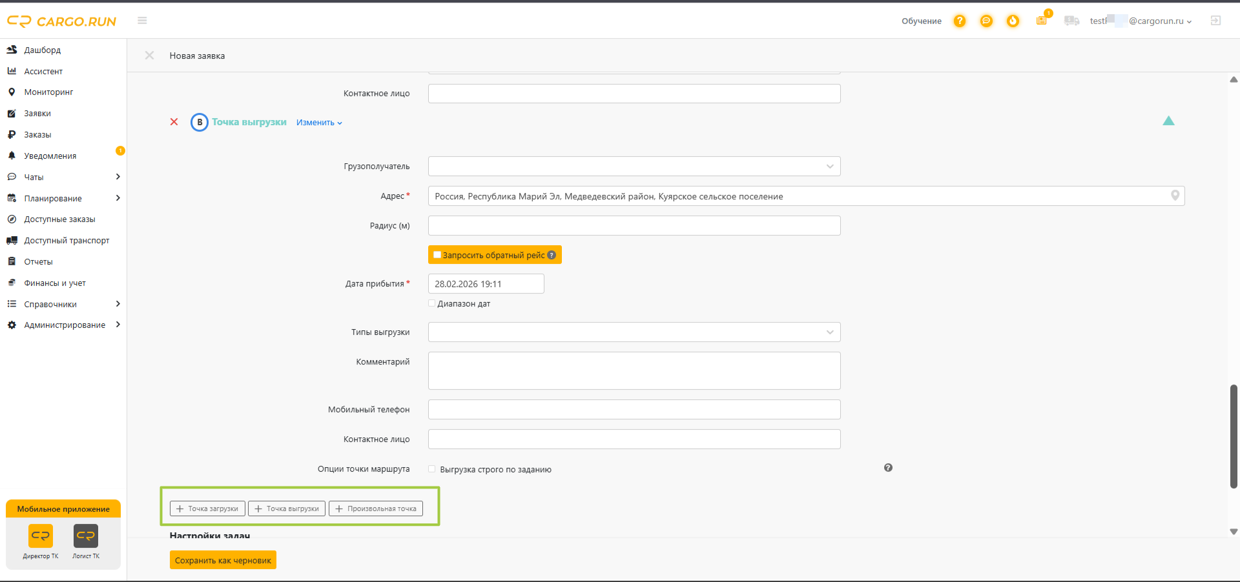
Task: Open the chat bubble icon in header
Action: click(986, 21)
